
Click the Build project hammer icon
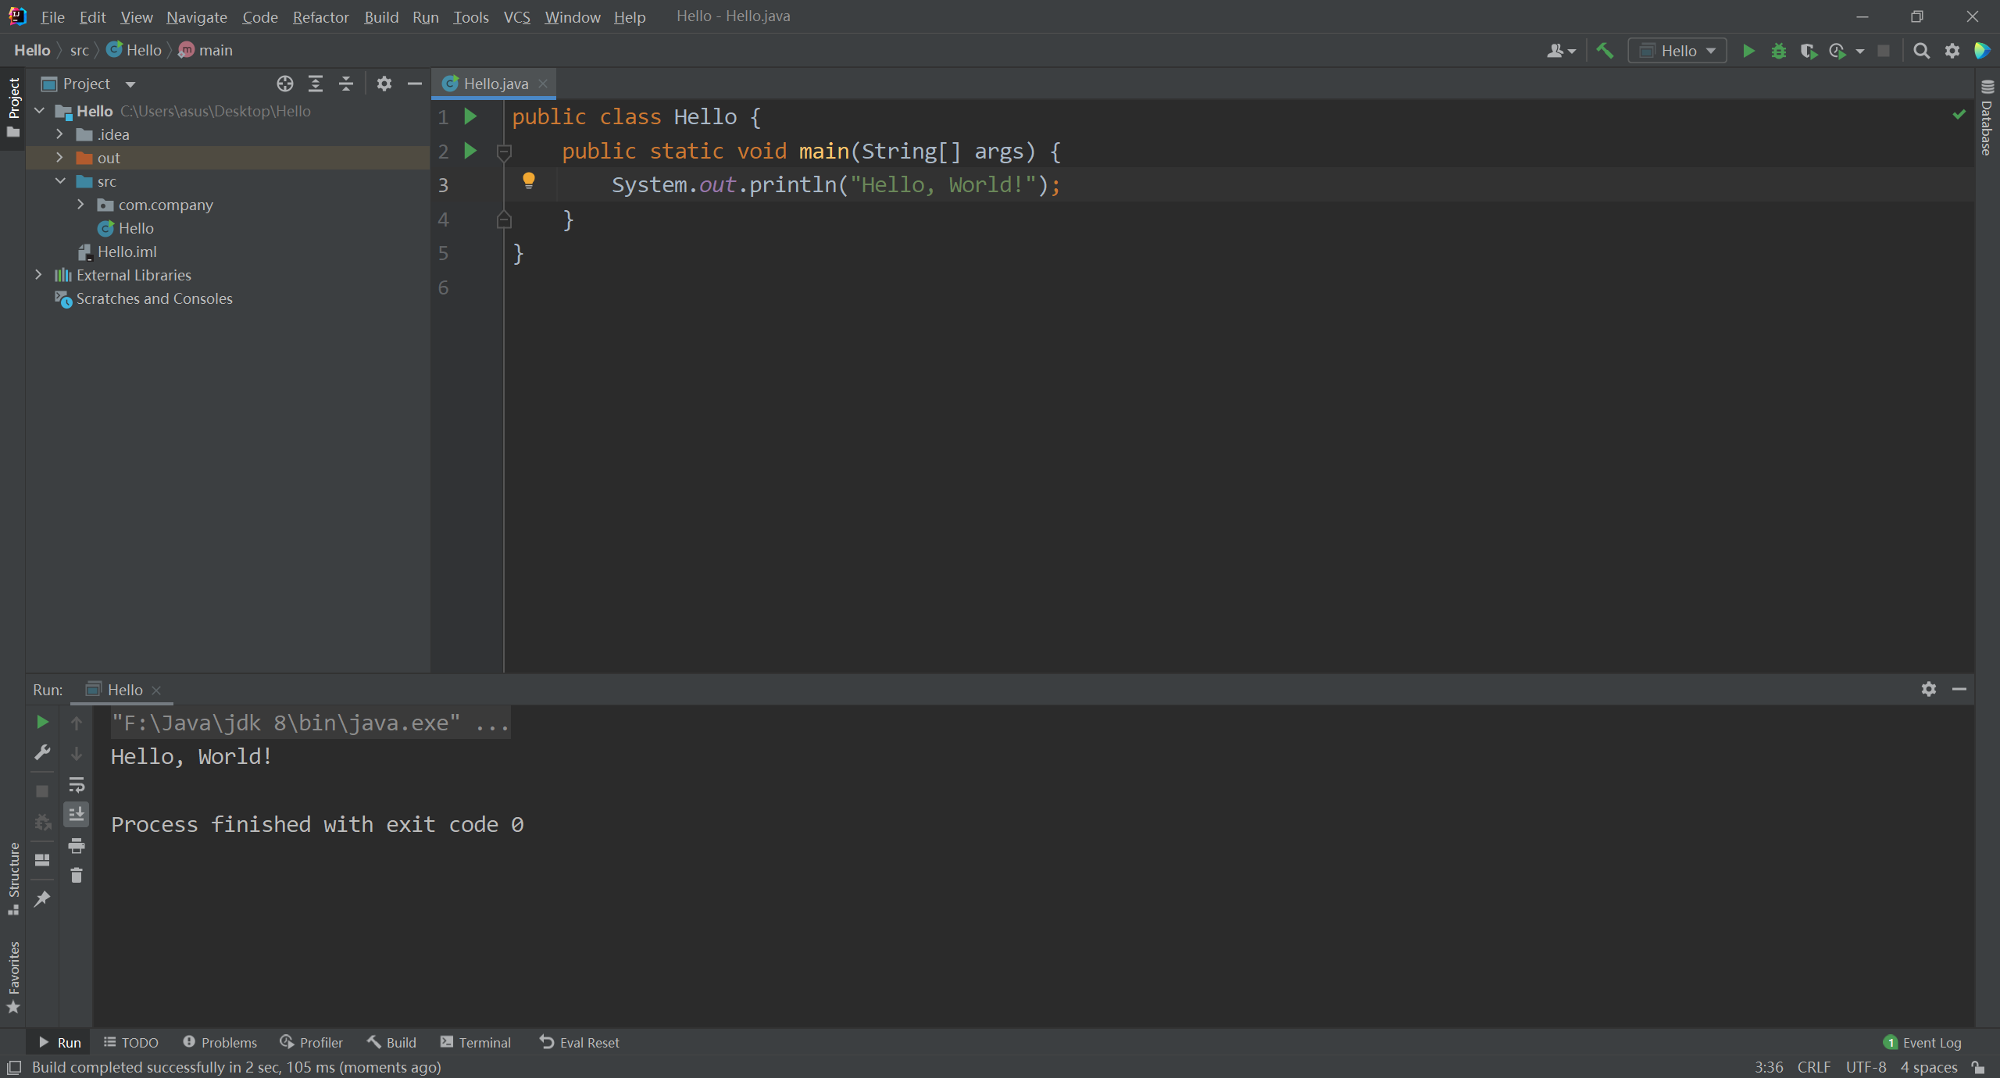pyautogui.click(x=1605, y=51)
